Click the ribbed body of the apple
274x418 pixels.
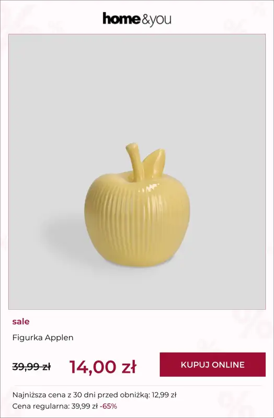pyautogui.click(x=138, y=221)
